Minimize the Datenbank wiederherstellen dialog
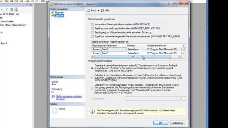This screenshot has width=228, height=128. click(171, 3)
